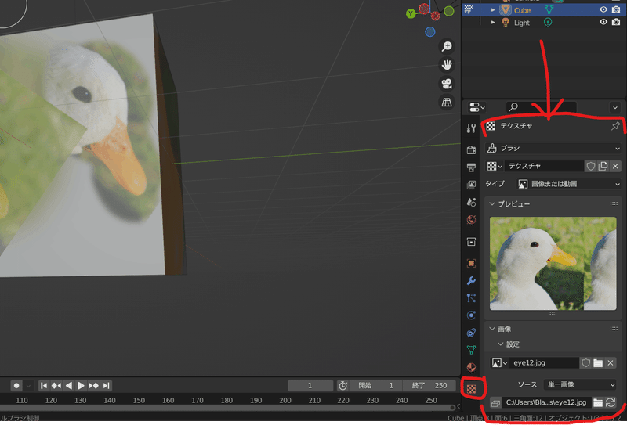Image resolution: width=627 pixels, height=425 pixels.
Task: Pack image into blend file
Action: coord(495,402)
